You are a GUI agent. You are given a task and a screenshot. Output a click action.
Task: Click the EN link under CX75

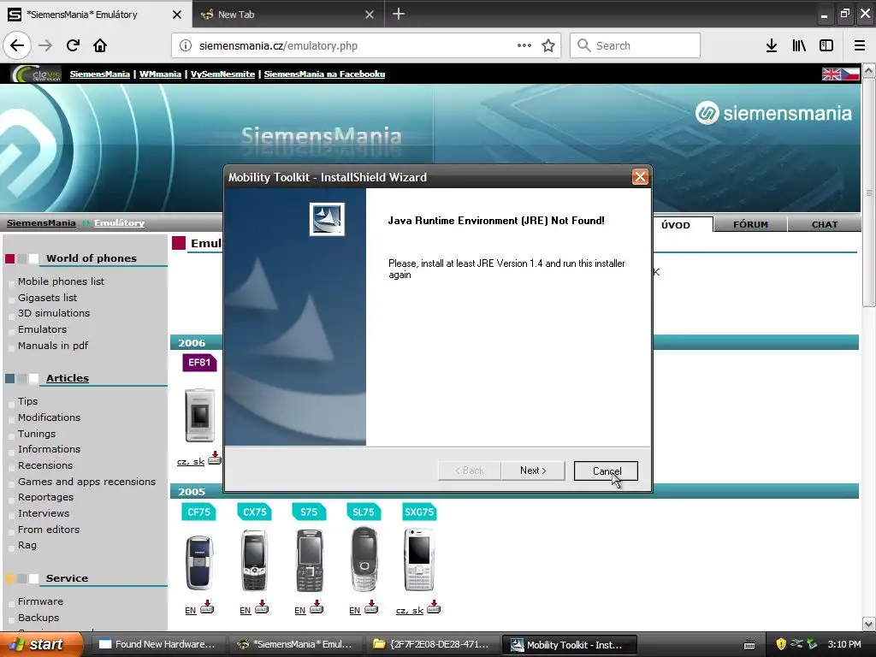pyautogui.click(x=246, y=611)
